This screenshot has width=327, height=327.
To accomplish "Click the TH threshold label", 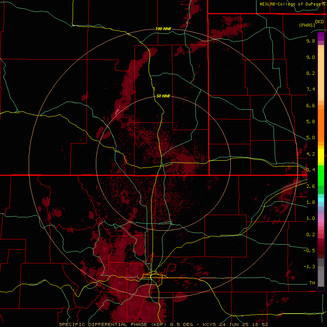I will coord(312,283).
